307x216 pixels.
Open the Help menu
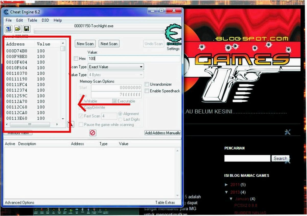pyautogui.click(x=58, y=20)
